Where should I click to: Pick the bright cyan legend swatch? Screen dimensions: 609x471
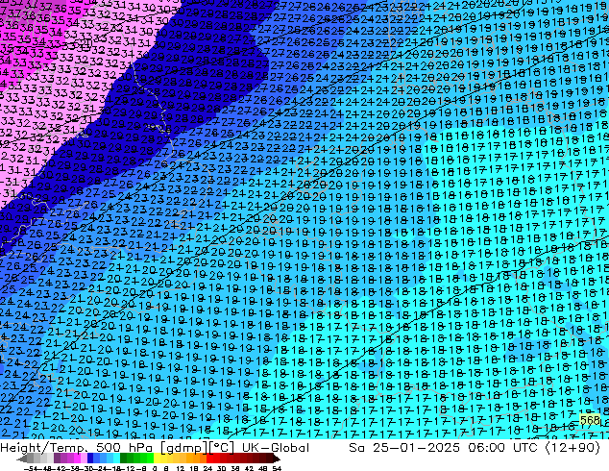[x=116, y=458]
